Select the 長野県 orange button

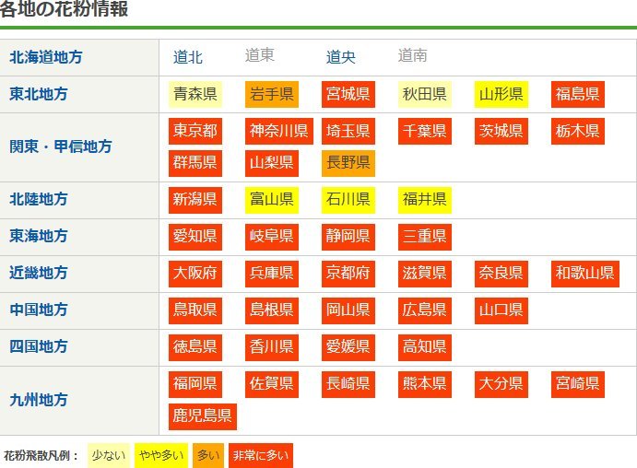348,163
